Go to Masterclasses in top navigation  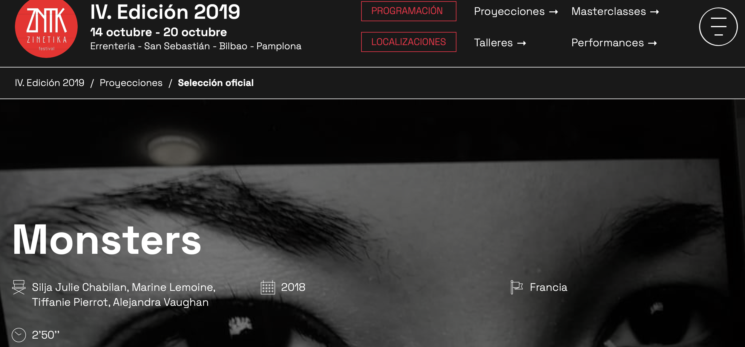pyautogui.click(x=608, y=12)
